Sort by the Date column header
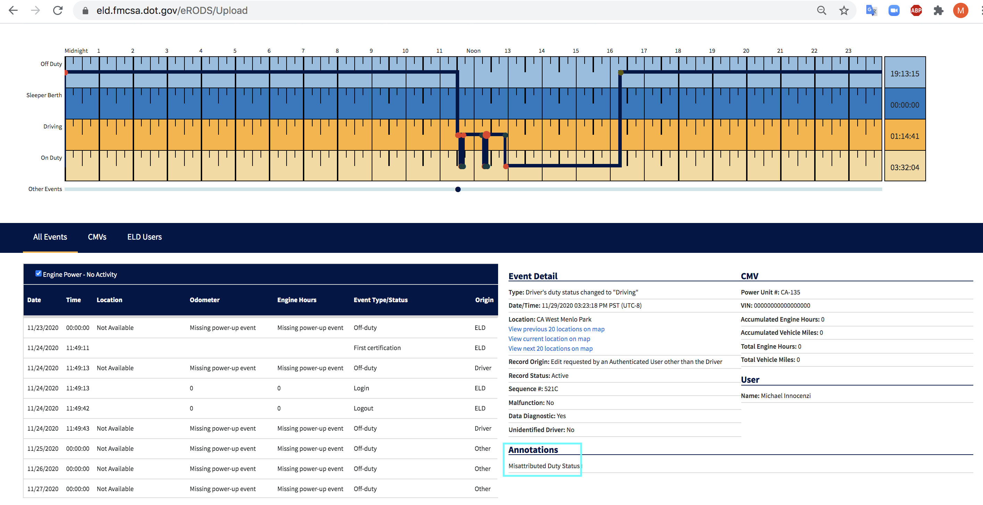 tap(34, 300)
